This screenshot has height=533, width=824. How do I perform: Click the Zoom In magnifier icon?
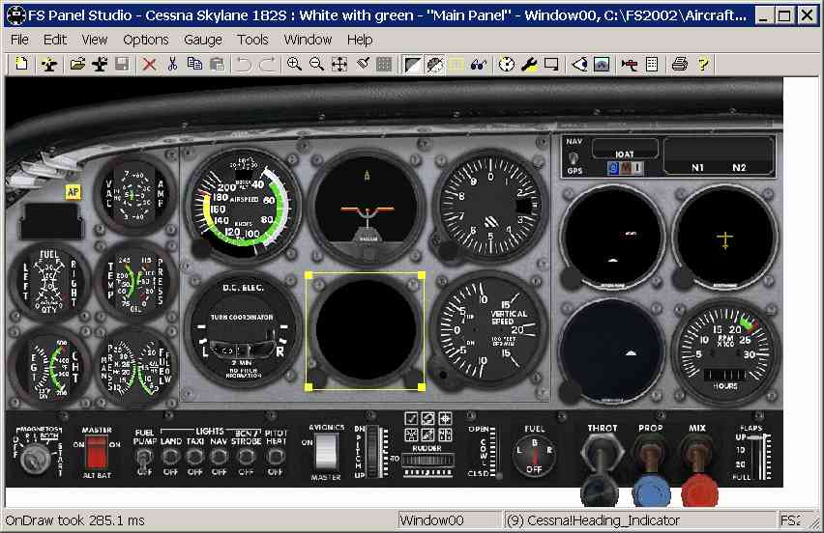tap(294, 64)
